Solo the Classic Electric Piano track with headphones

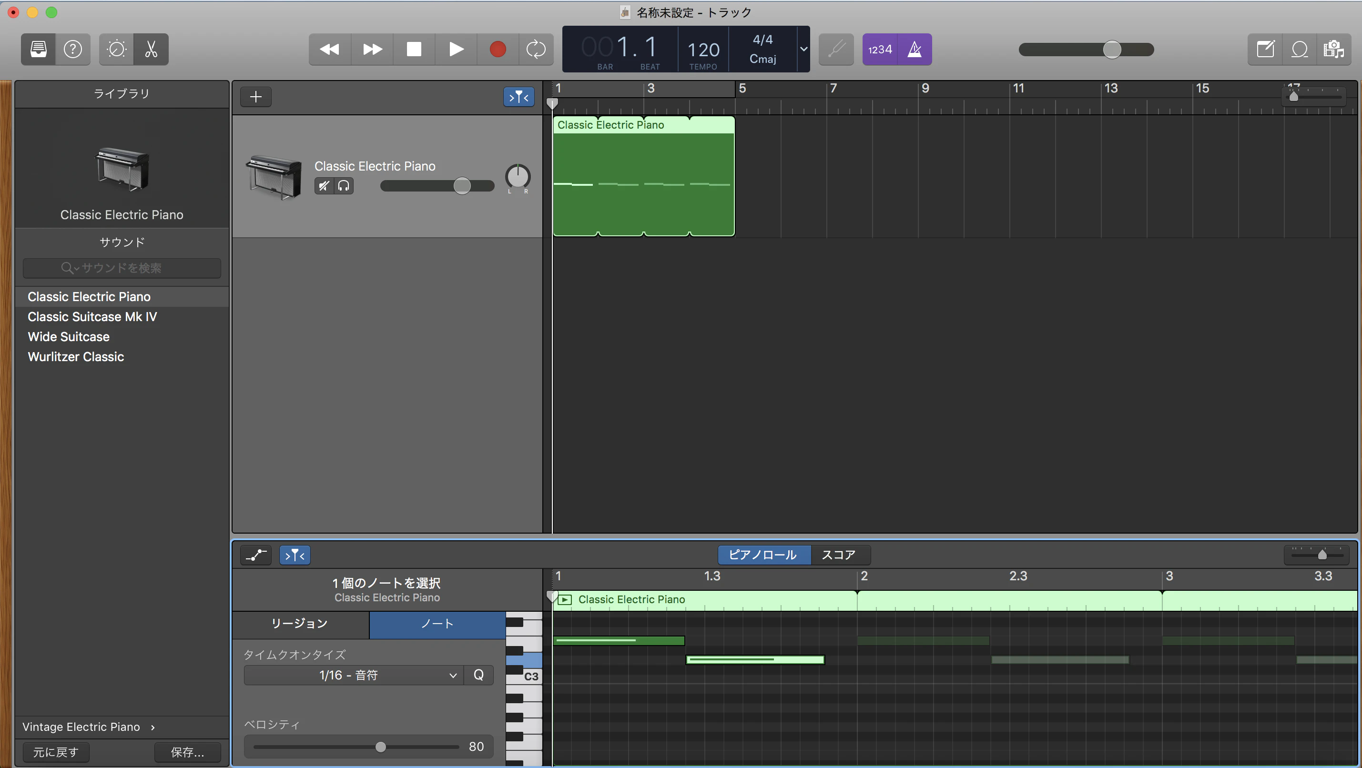click(x=344, y=185)
